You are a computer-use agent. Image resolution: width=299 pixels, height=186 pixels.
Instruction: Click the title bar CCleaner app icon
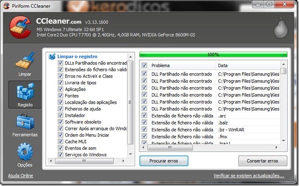click(6, 6)
